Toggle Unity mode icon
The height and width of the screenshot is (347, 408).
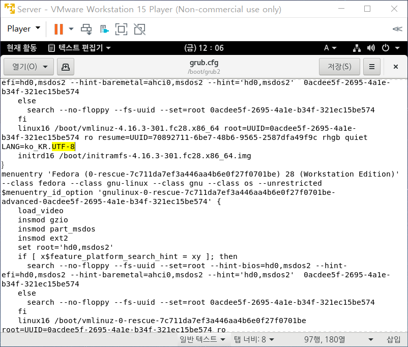[x=140, y=29]
